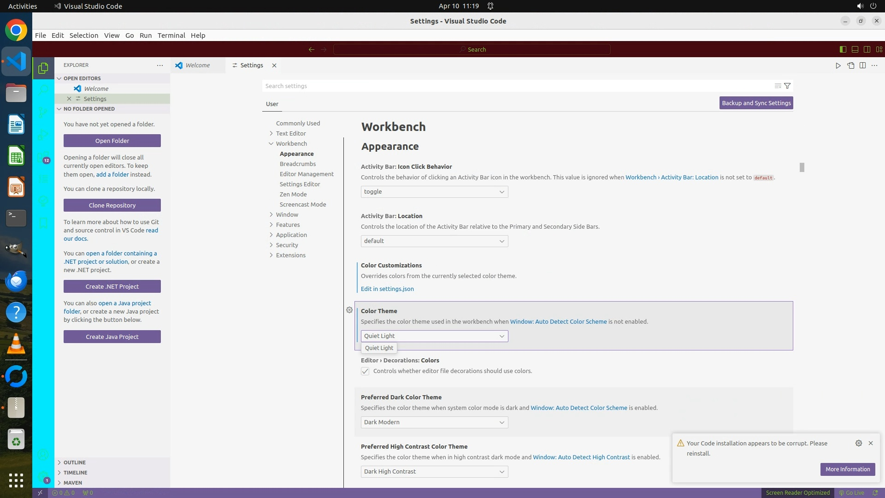Click the gear icon beside Color Theme
The image size is (885, 498).
tap(349, 310)
